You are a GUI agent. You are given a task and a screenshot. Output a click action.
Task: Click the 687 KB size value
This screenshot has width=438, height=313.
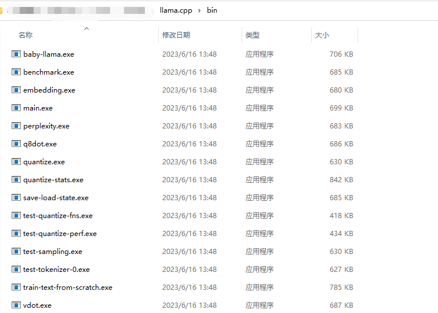pos(341,305)
